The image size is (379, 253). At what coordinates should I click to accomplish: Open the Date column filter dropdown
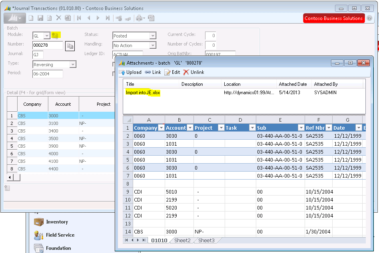click(x=359, y=128)
